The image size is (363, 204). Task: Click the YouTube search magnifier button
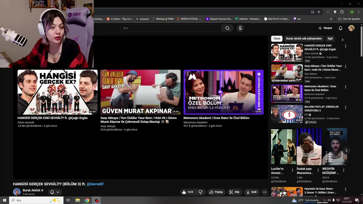227,28
